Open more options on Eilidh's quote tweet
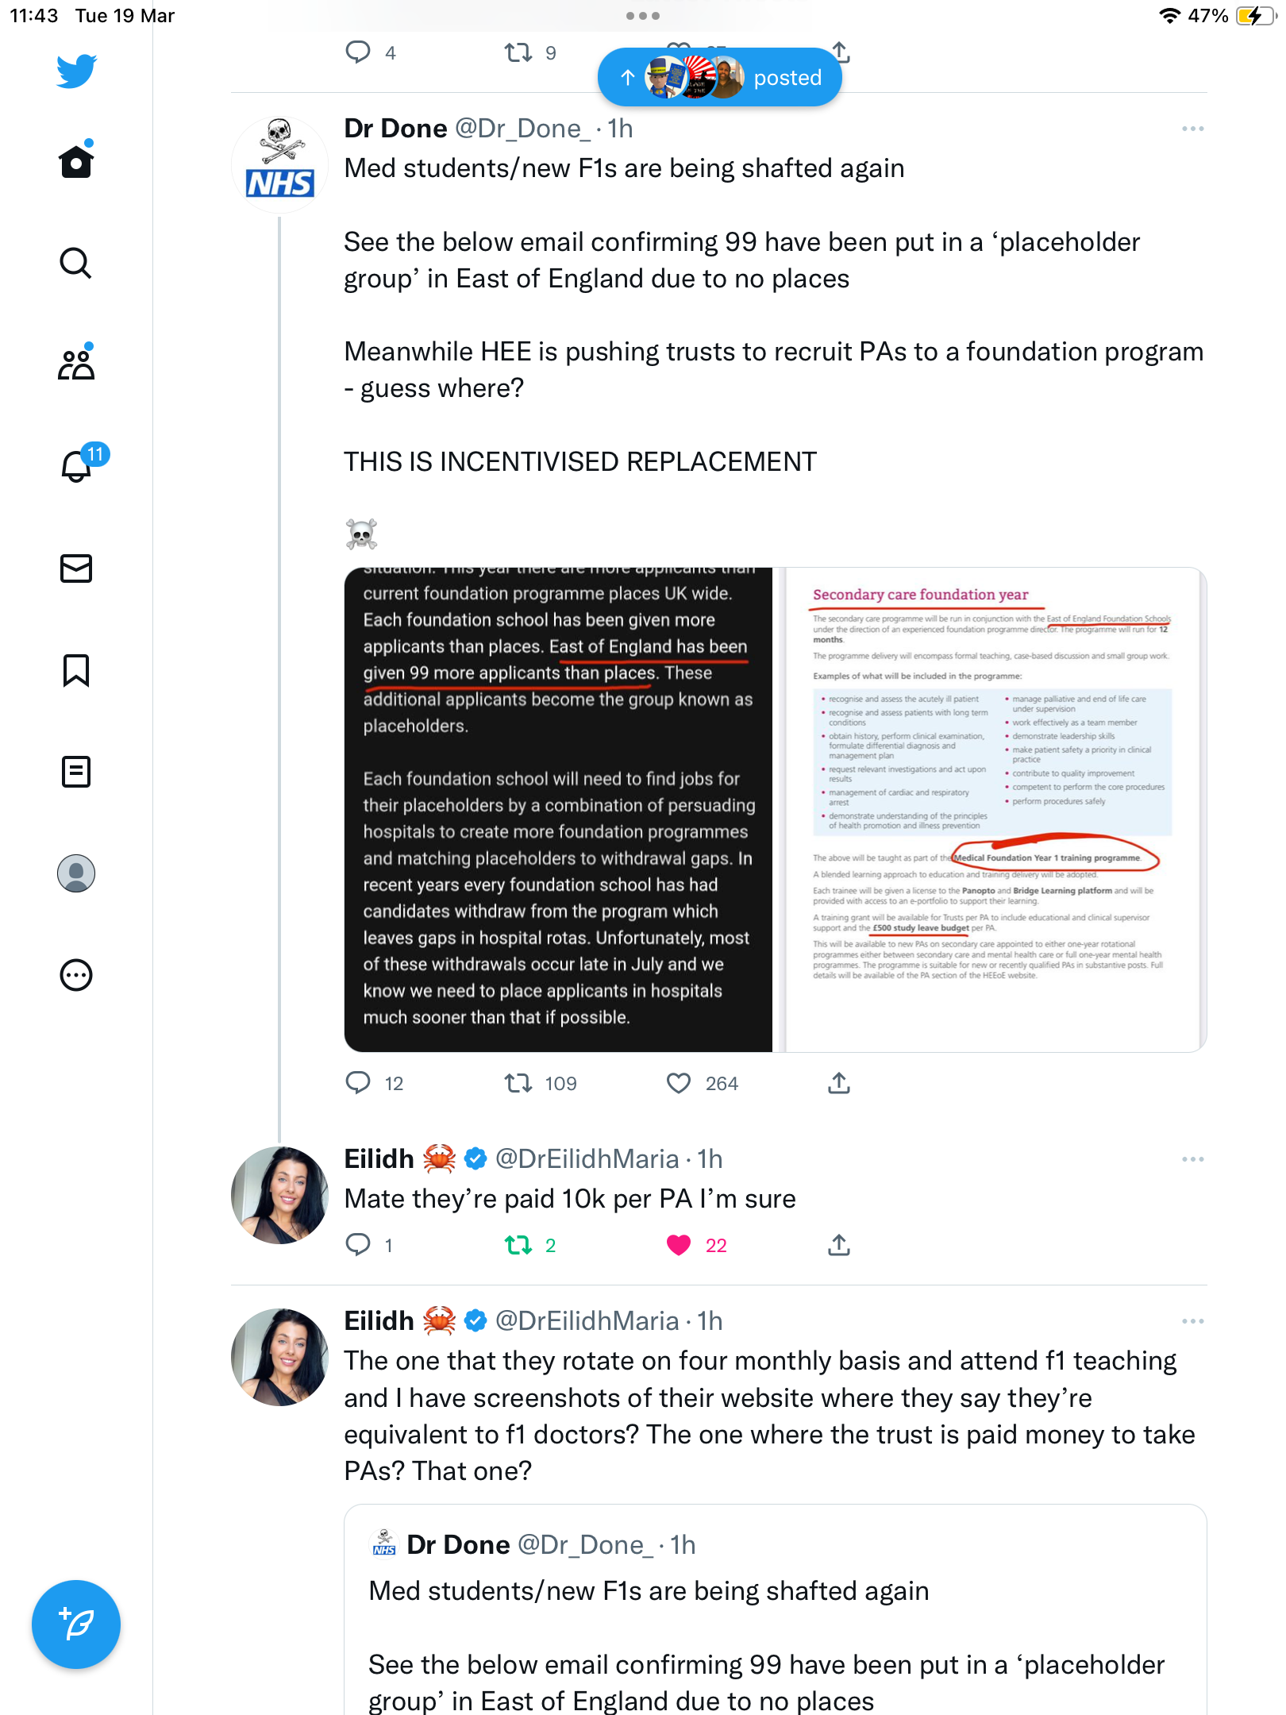 (x=1192, y=1321)
